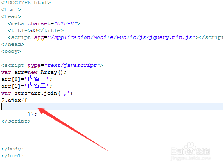Click the closing }); of ajax
The height and width of the screenshot is (166, 223).
click(32, 114)
